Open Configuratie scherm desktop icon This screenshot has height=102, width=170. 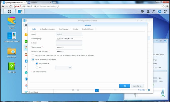[x=12, y=37]
